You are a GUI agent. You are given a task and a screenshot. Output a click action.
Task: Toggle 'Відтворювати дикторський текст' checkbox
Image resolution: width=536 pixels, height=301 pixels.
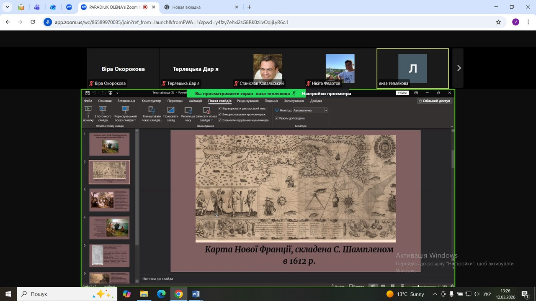pos(220,108)
